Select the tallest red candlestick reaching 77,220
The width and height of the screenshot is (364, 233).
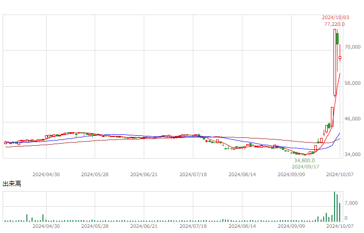click(x=335, y=62)
